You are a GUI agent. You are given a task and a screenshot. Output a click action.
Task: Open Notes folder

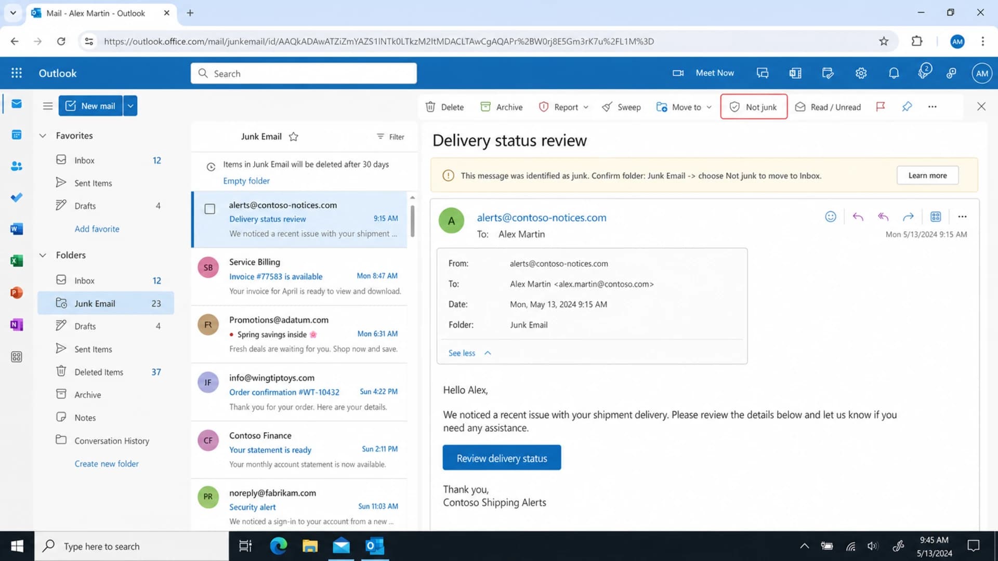(x=106, y=418)
